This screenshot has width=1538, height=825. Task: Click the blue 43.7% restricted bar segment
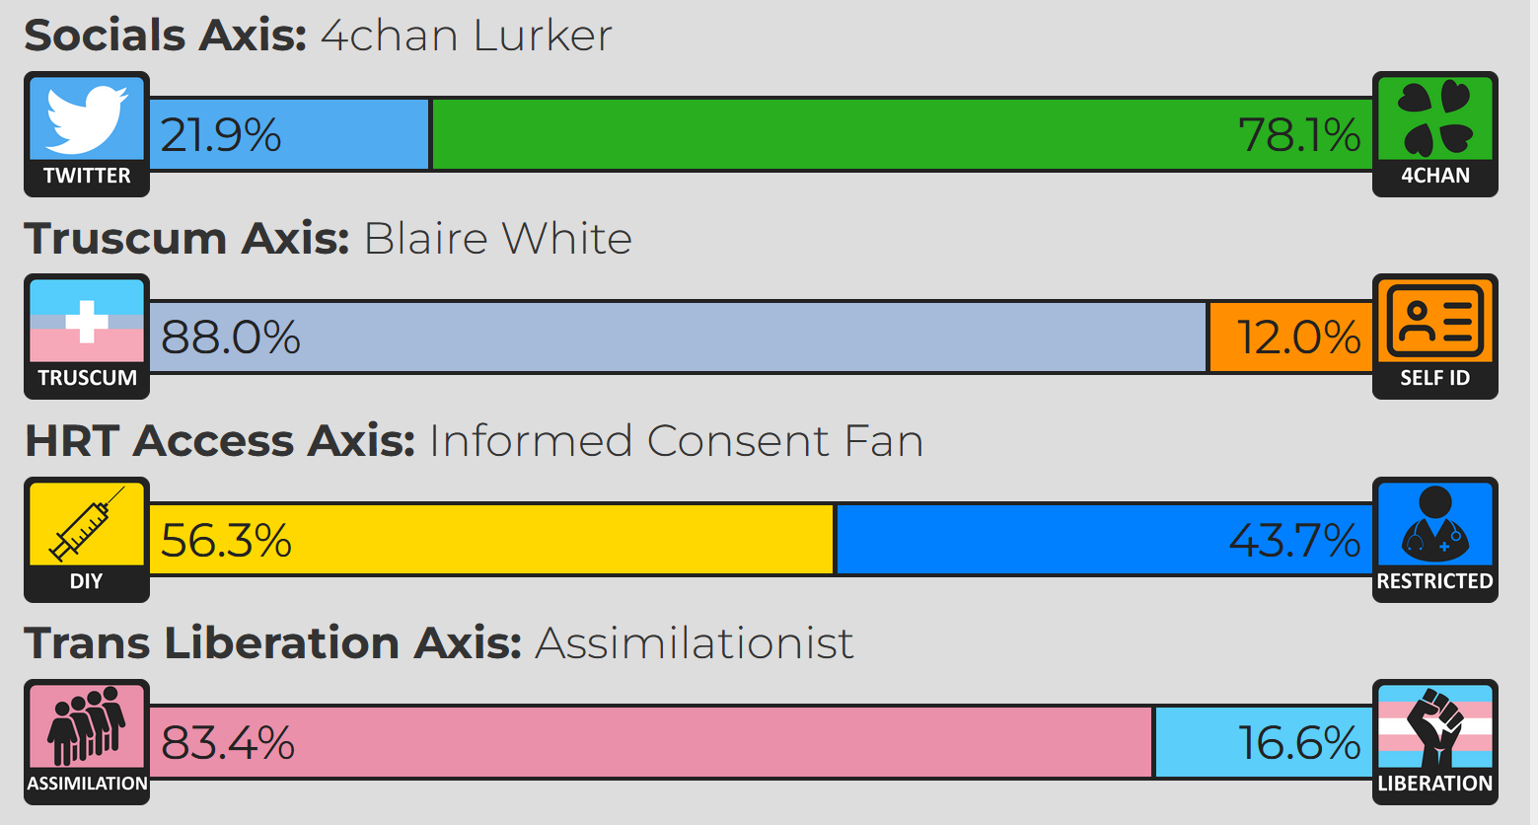(1105, 540)
